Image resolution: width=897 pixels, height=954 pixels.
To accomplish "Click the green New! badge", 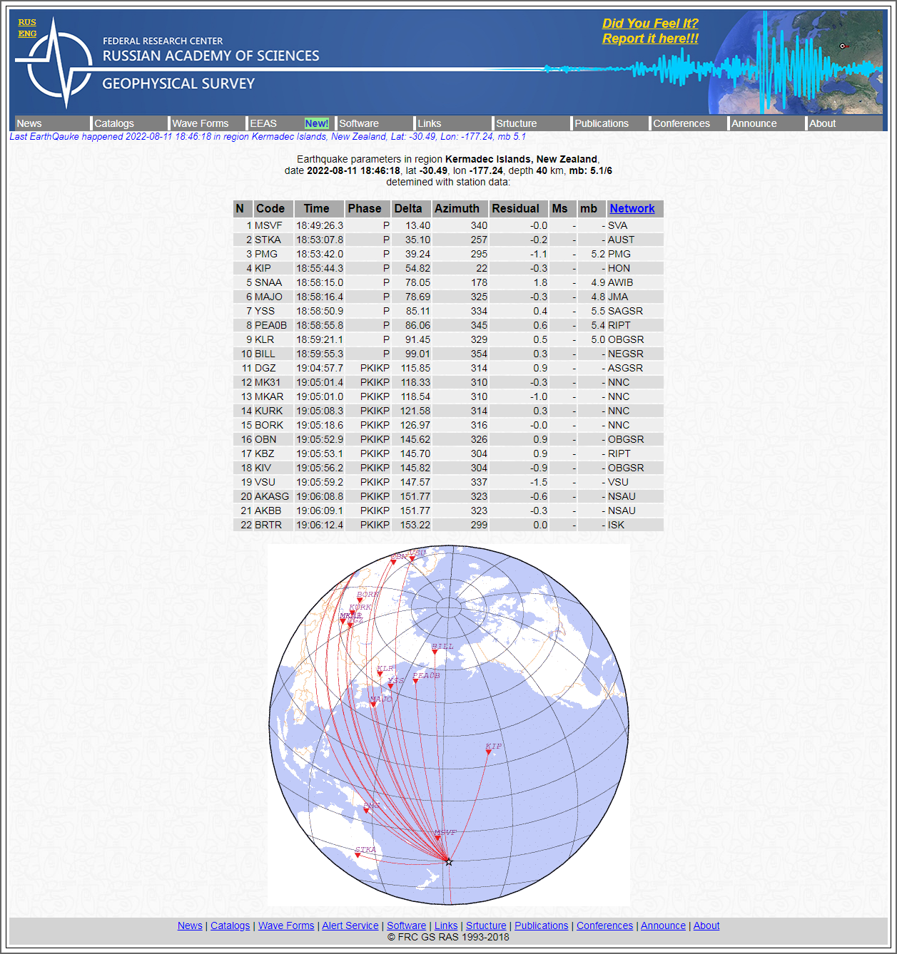I will 316,123.
